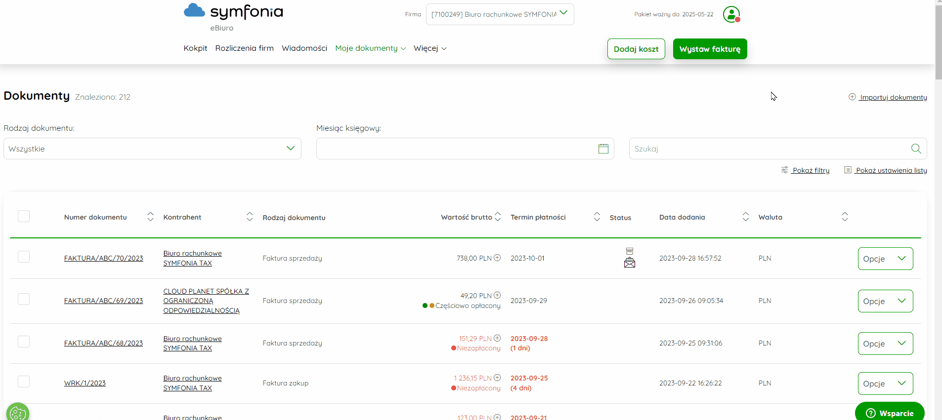Click the printed document status icon for FAKTURA/ABC/70/2023

point(630,251)
